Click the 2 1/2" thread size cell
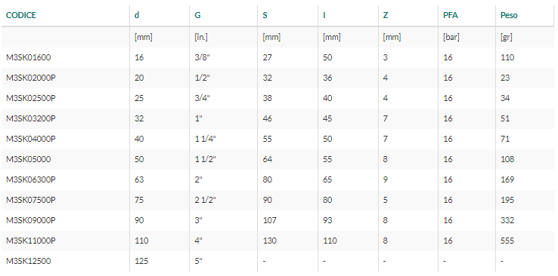The image size is (558, 276). pos(206,200)
